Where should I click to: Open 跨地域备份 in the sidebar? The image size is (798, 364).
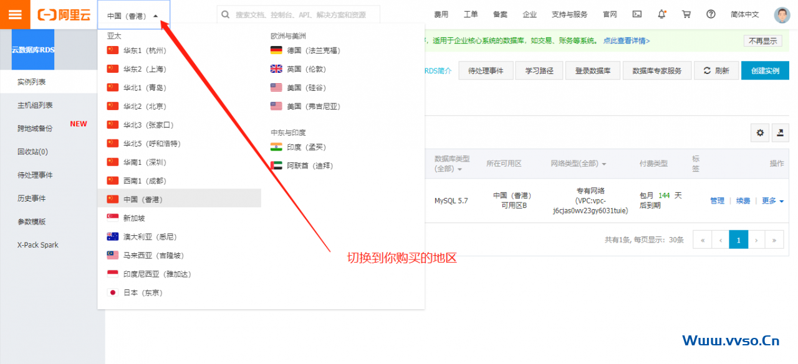35,128
